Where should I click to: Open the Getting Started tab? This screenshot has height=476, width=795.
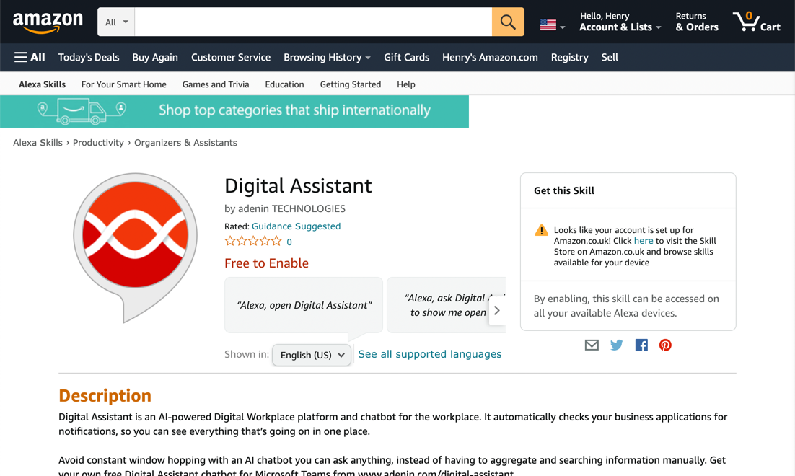[351, 84]
